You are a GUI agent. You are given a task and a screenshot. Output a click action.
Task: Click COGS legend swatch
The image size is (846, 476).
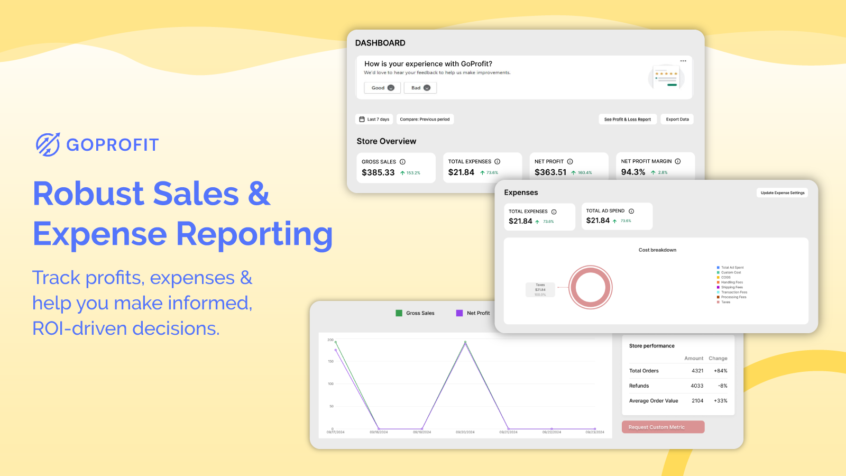click(x=718, y=277)
